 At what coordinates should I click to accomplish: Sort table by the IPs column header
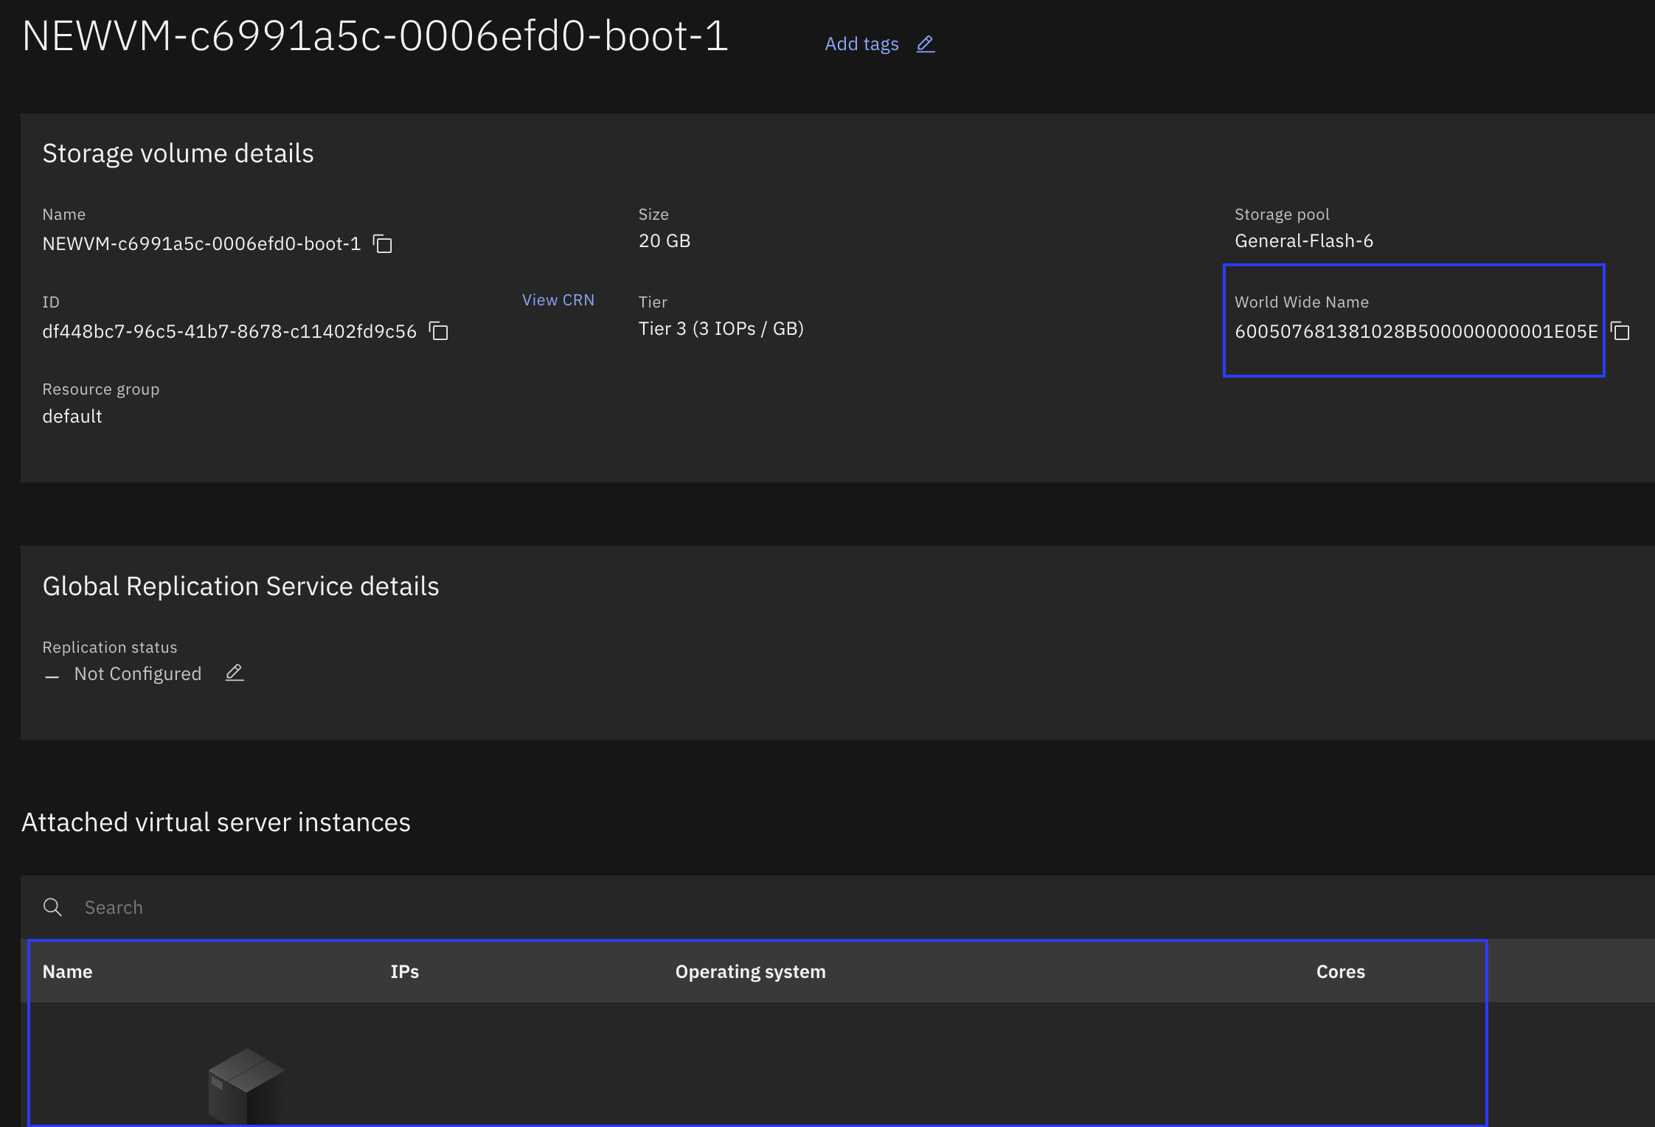[x=404, y=971]
